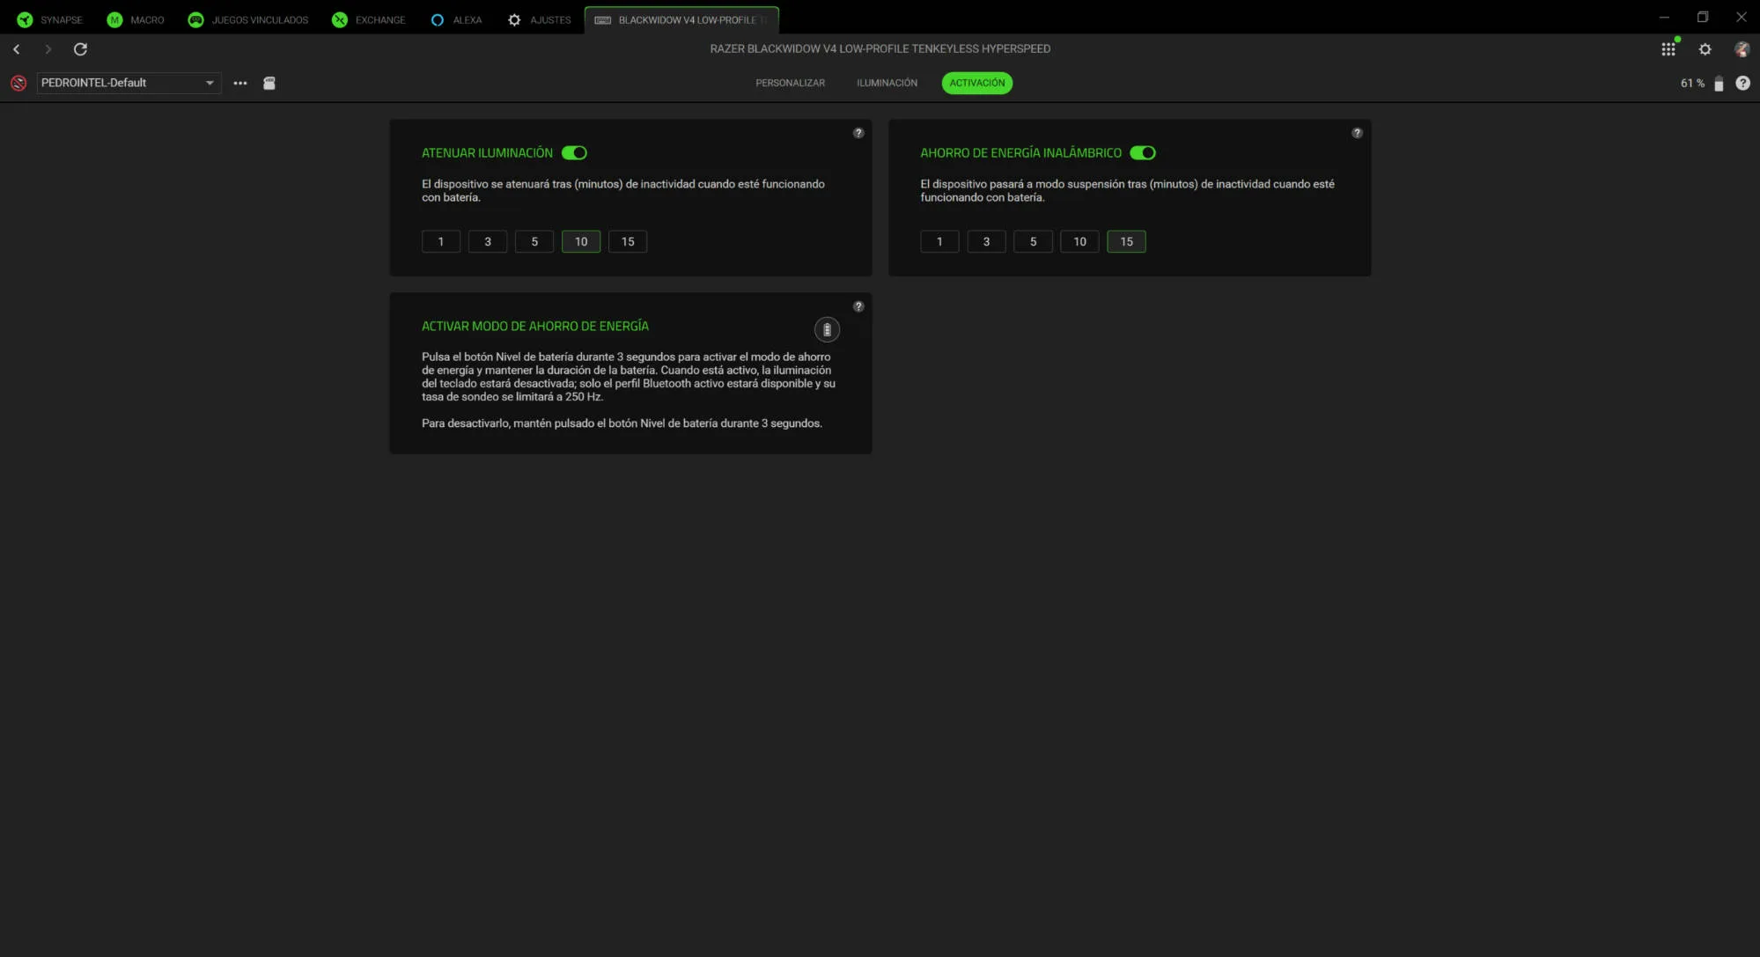Click the Activar Modo de Ahorro de Energía heading
This screenshot has width=1760, height=957.
click(535, 327)
